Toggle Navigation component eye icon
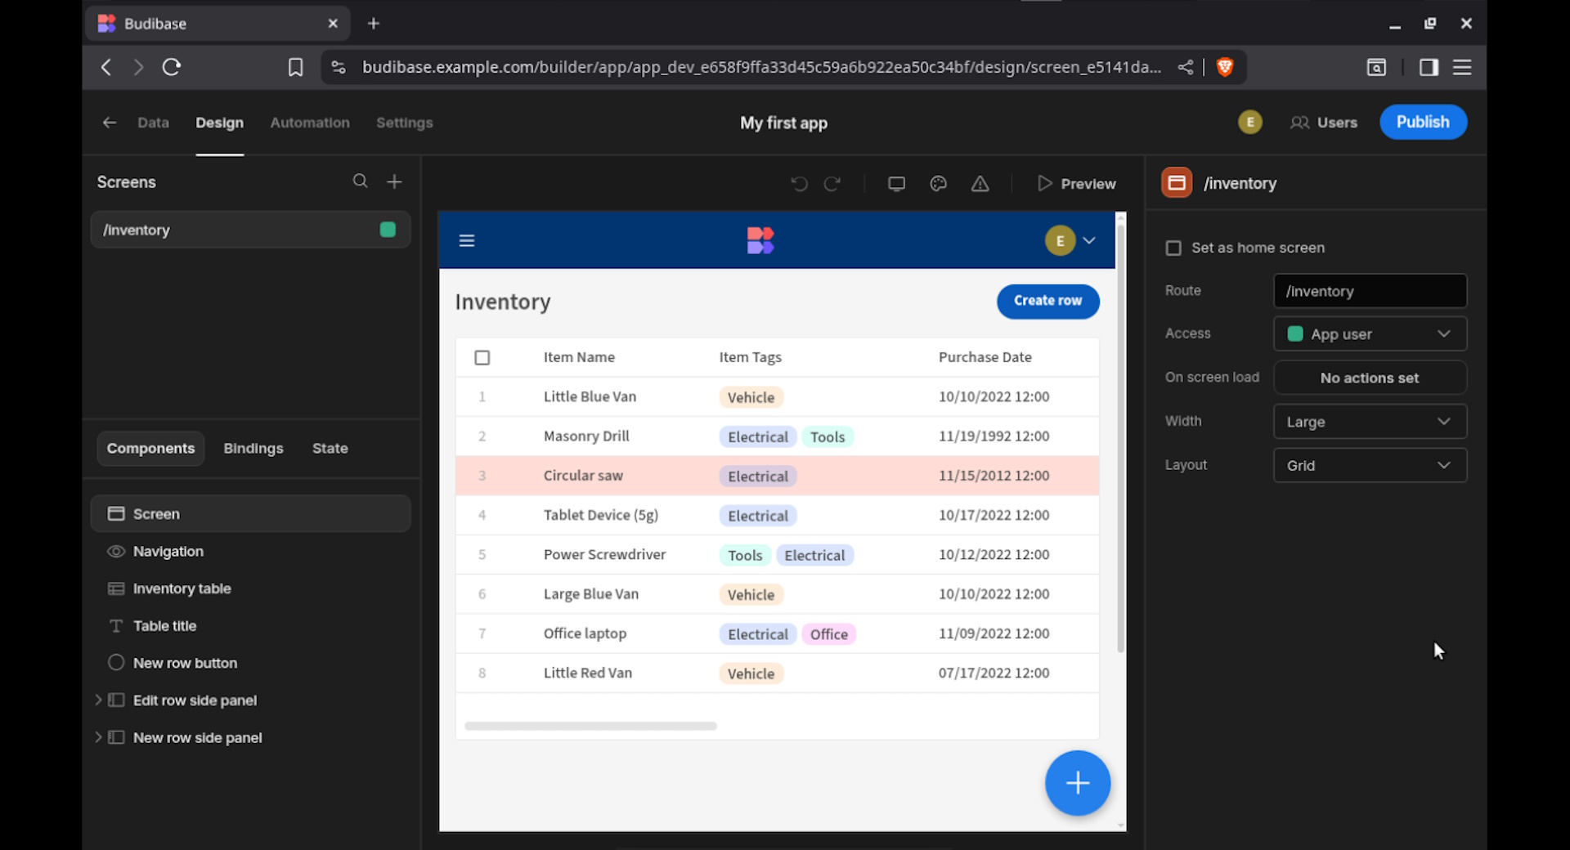The height and width of the screenshot is (850, 1570). [x=116, y=552]
